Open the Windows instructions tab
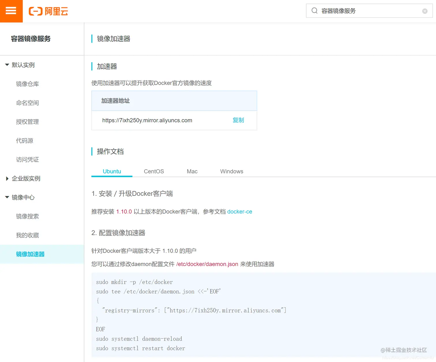Screen dimensions: 436x362 232,171
